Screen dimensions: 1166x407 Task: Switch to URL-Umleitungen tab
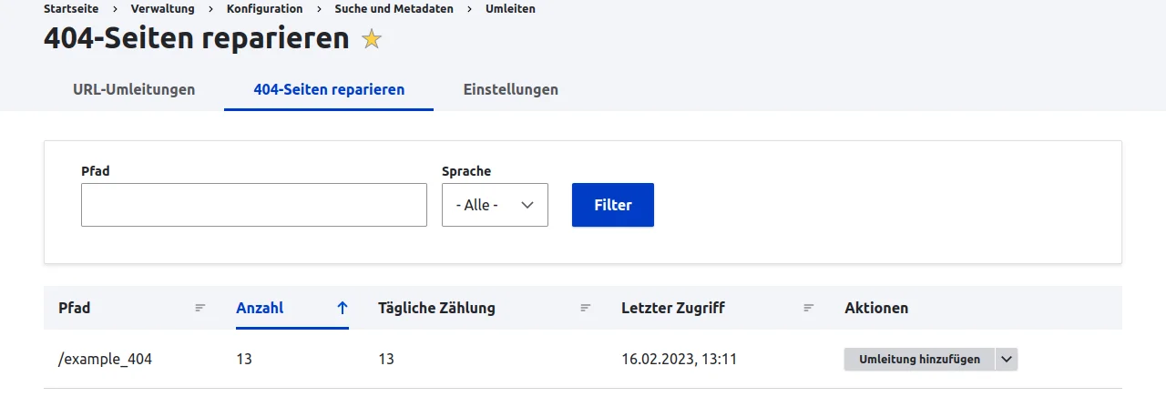[134, 89]
